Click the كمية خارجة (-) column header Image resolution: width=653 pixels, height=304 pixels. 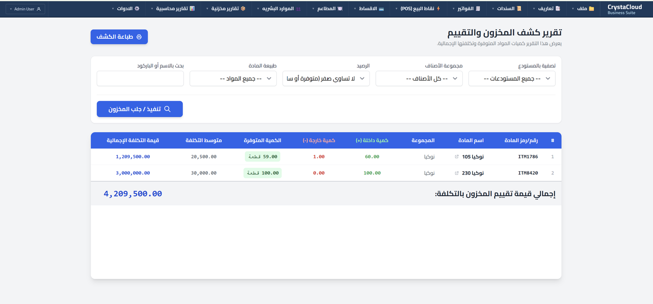(319, 140)
